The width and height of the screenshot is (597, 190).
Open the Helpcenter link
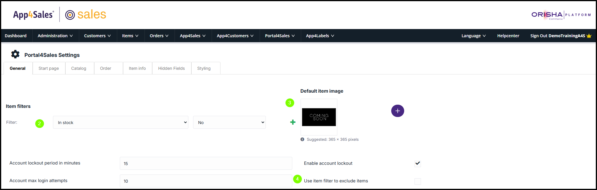click(x=508, y=36)
